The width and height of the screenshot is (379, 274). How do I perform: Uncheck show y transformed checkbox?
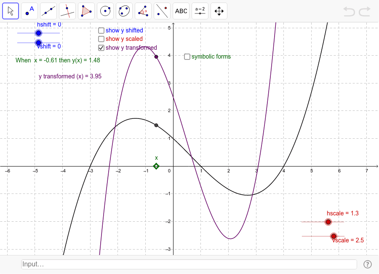click(101, 48)
